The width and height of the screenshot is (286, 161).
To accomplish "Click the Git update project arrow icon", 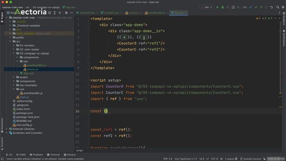I will [251, 7].
